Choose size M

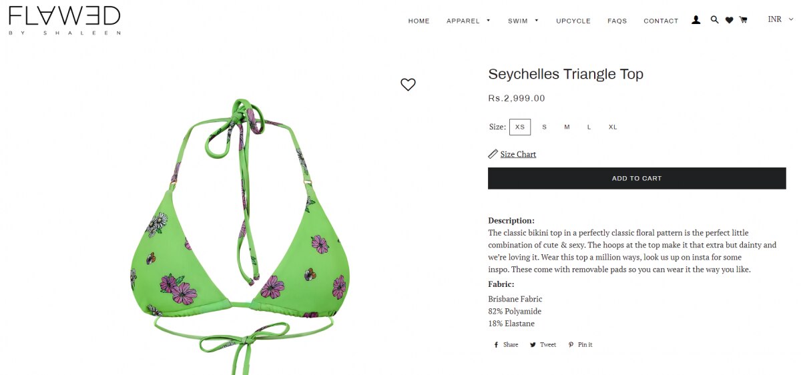[567, 127]
